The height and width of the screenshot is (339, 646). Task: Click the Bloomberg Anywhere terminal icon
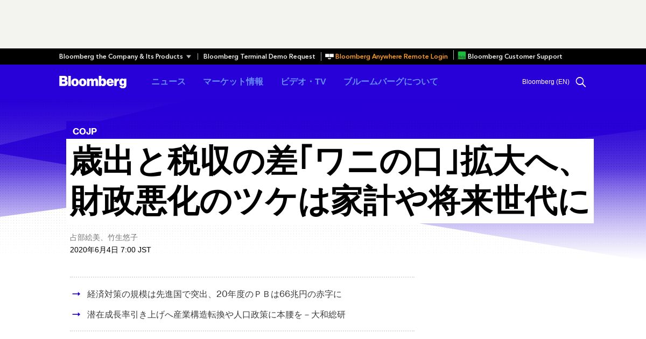coord(329,56)
